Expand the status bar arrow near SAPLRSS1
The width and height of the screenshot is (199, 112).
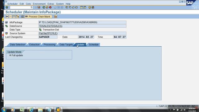click(x=157, y=106)
